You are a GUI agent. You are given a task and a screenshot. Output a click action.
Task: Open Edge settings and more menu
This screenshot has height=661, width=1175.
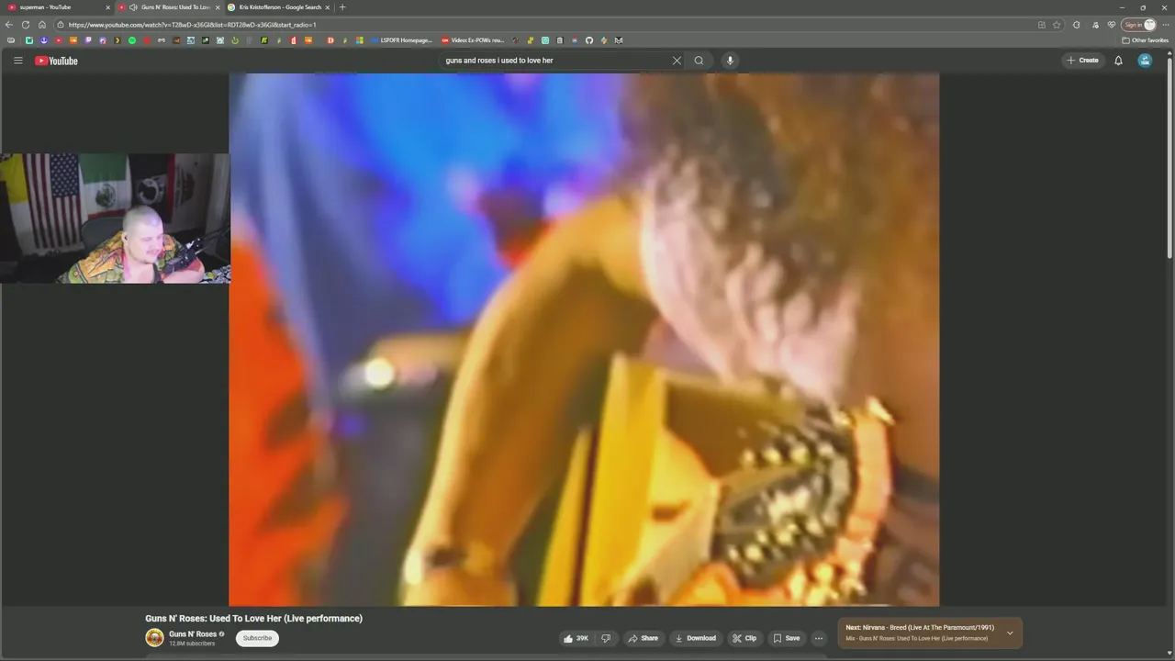click(1166, 25)
